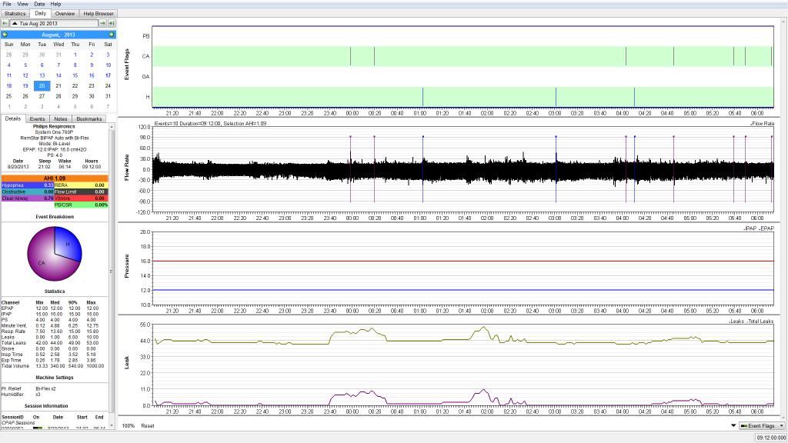The height and width of the screenshot is (443, 788).
Task: Open the Data menu
Action: [39, 4]
